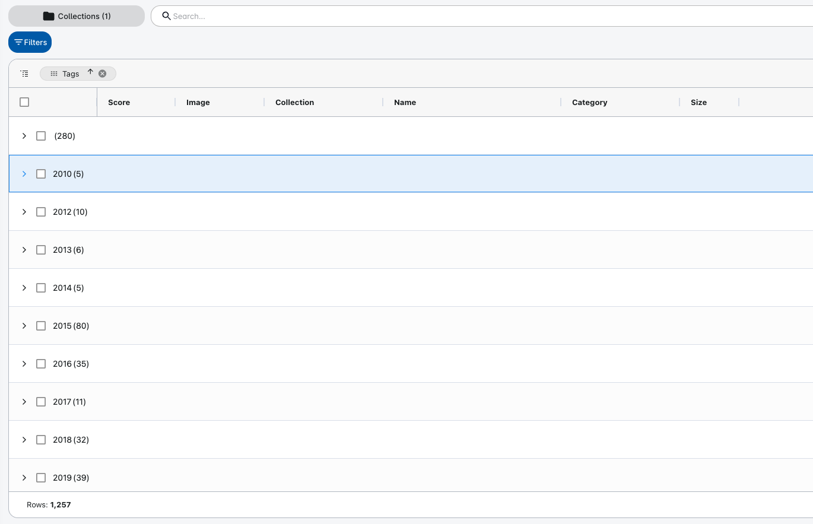Check the box for 2017 (11)
Screen dimensions: 813x524
click(41, 402)
